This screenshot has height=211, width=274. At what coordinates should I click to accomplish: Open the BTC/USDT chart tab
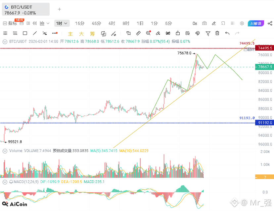coord(26,10)
